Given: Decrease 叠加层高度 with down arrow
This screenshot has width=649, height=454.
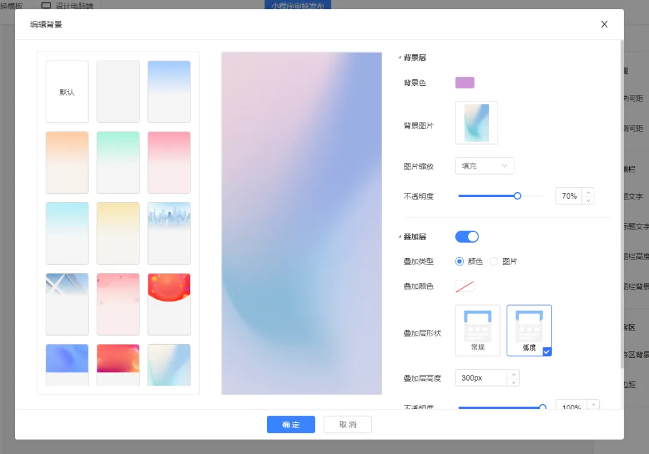Looking at the screenshot, I should (x=513, y=382).
